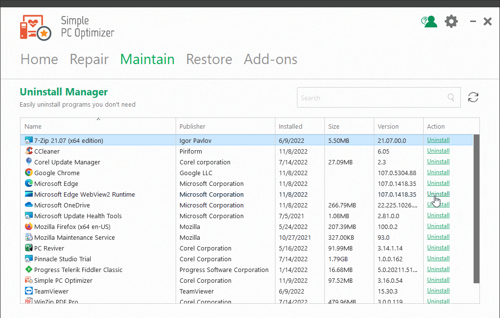The height and width of the screenshot is (318, 500).
Task: Open the Add-ons tab
Action: click(x=271, y=59)
